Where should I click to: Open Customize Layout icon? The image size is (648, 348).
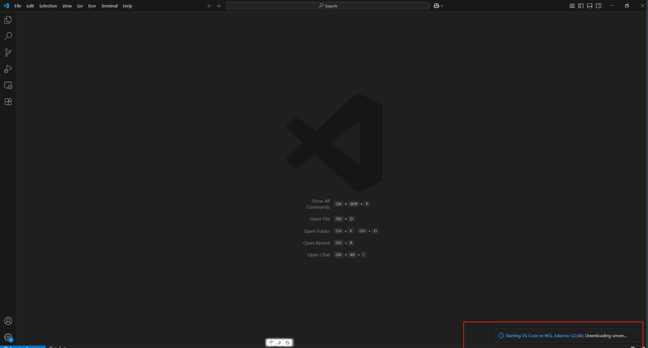pos(572,6)
